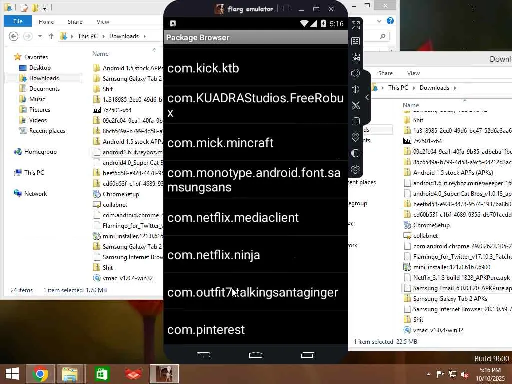
Task: Select Pictures in left navigation pane
Action: coord(40,109)
